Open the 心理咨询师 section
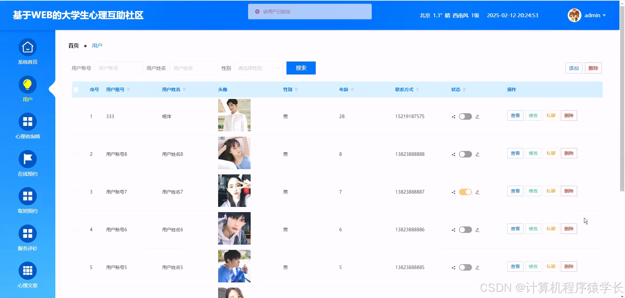 [x=27, y=126]
